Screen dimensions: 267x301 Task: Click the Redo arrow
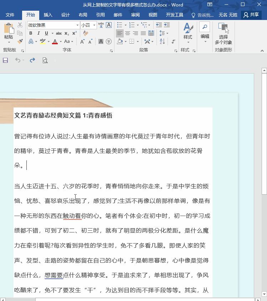(32, 60)
